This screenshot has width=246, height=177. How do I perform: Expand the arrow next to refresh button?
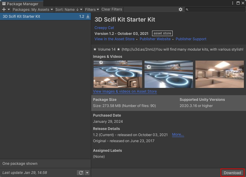[x=87, y=173]
